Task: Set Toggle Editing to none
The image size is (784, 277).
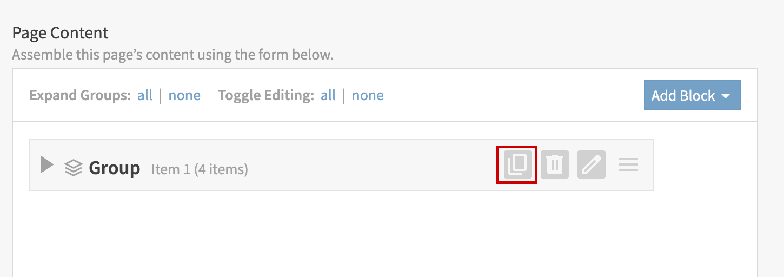Action: pyautogui.click(x=368, y=95)
